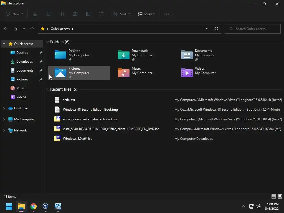This screenshot has height=213, width=284.
Task: Expand the My Computer tree node
Action: (4, 119)
